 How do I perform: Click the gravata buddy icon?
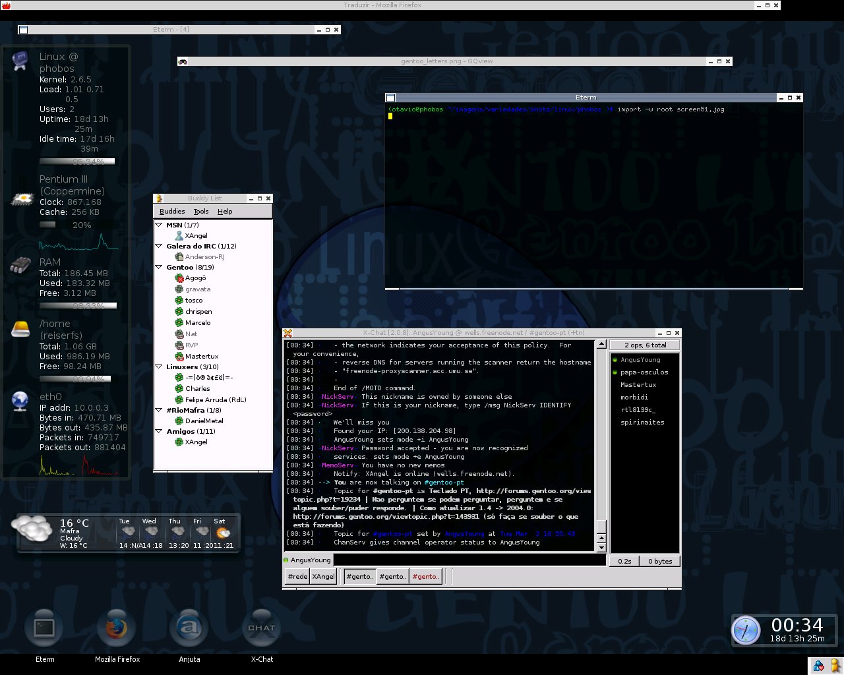pos(179,289)
